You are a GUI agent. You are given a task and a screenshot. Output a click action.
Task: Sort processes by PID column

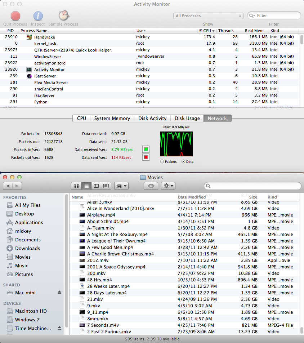pyautogui.click(x=10, y=31)
